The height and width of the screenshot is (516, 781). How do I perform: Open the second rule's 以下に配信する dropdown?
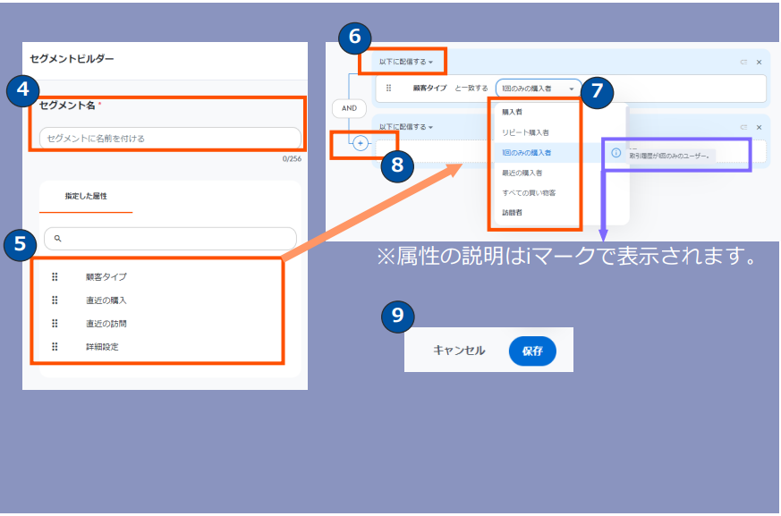tap(405, 128)
